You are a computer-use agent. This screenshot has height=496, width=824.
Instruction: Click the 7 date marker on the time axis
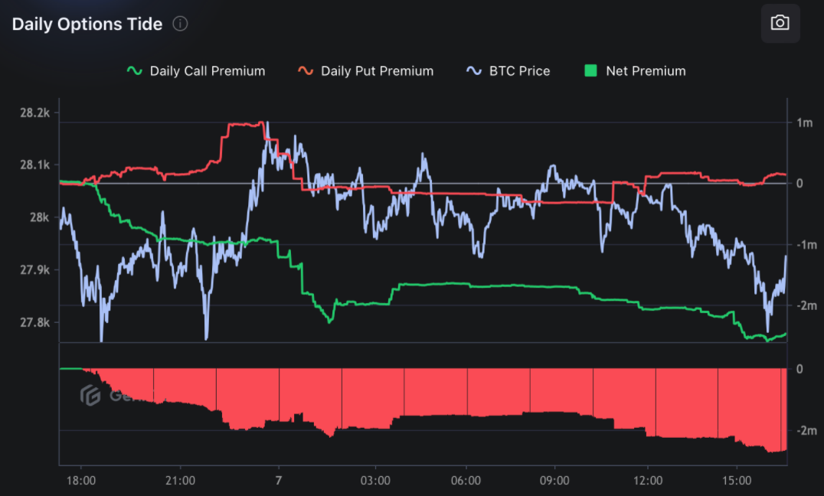point(279,481)
